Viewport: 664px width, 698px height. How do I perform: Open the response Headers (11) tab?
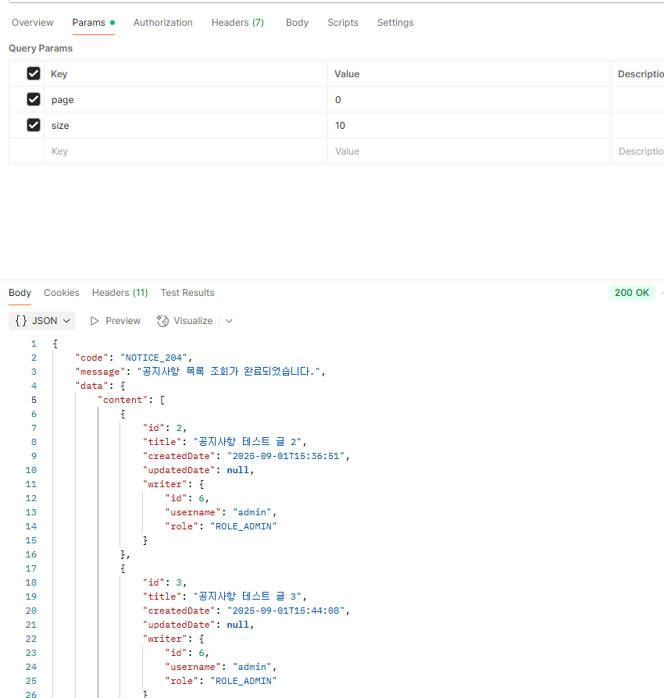click(x=120, y=293)
